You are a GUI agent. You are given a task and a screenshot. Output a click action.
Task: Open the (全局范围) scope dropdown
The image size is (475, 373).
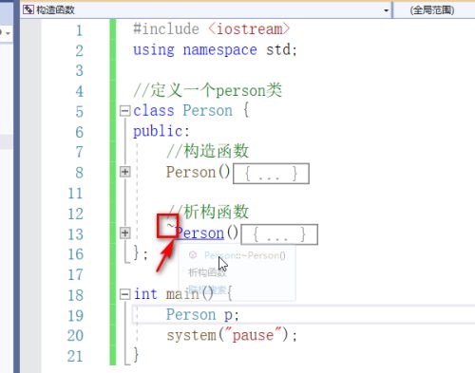[432, 10]
